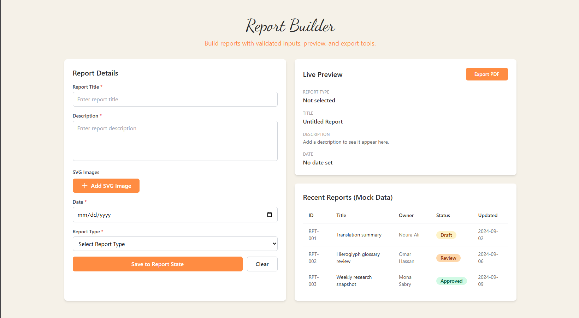Image resolution: width=579 pixels, height=318 pixels.
Task: Click the ID column header
Action: (x=311, y=215)
